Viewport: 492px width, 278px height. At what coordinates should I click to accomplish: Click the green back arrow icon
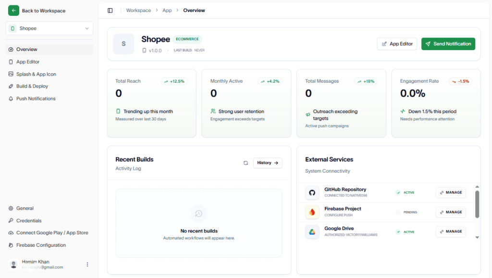click(x=13, y=11)
